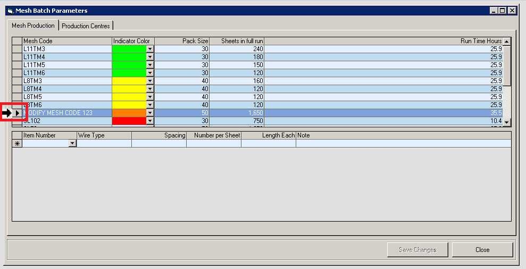Open Indicator Color dropdown for L11TM4
526x269 pixels.
click(x=150, y=57)
